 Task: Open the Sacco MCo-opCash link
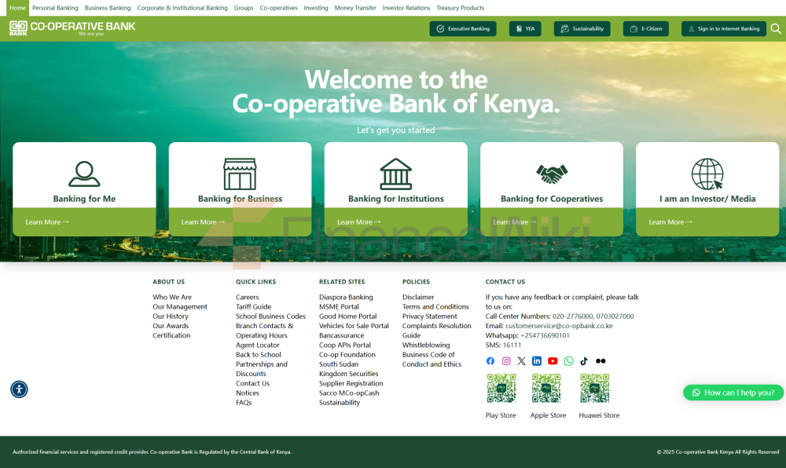(350, 393)
